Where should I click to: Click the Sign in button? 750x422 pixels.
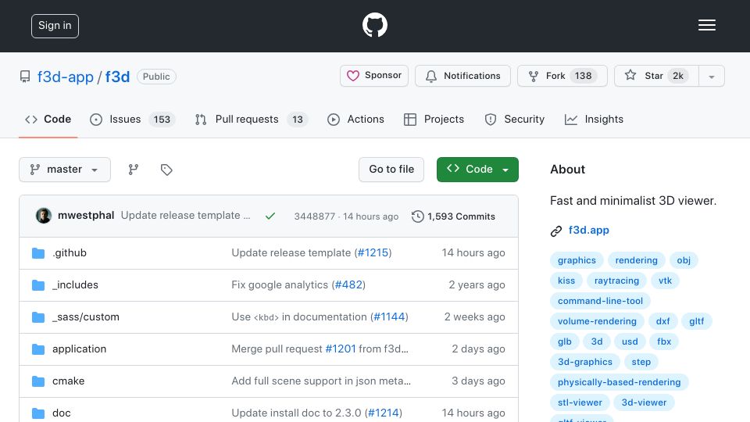pyautogui.click(x=55, y=26)
